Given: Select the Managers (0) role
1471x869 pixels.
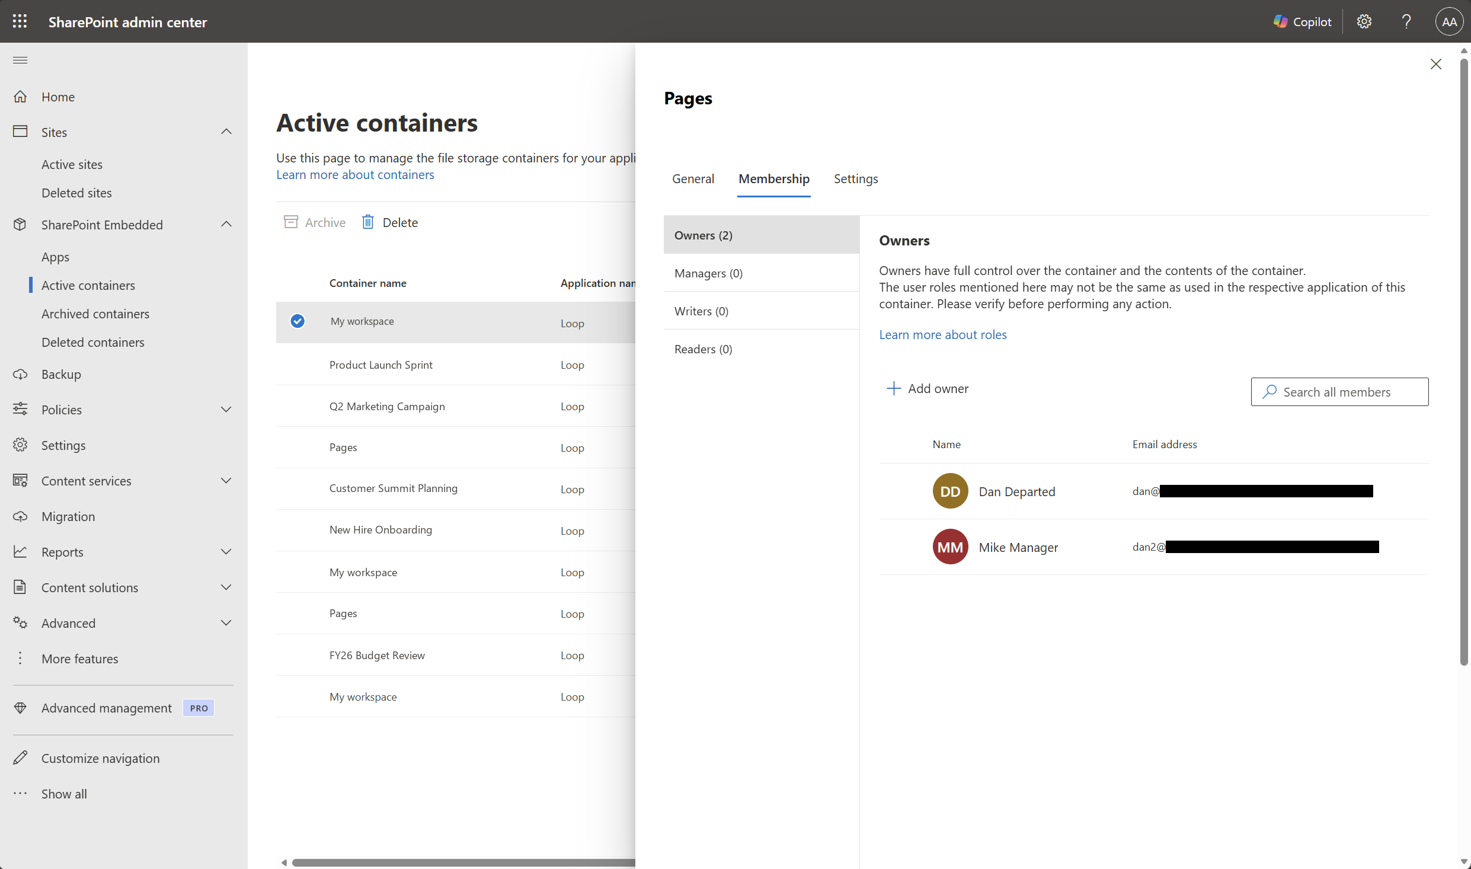Looking at the screenshot, I should pos(762,273).
